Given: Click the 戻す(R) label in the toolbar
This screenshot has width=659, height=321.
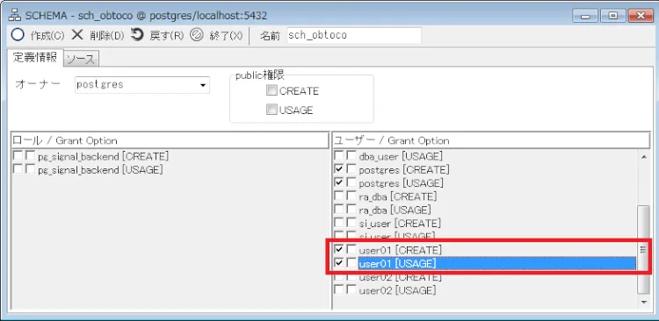Looking at the screenshot, I should [x=167, y=36].
